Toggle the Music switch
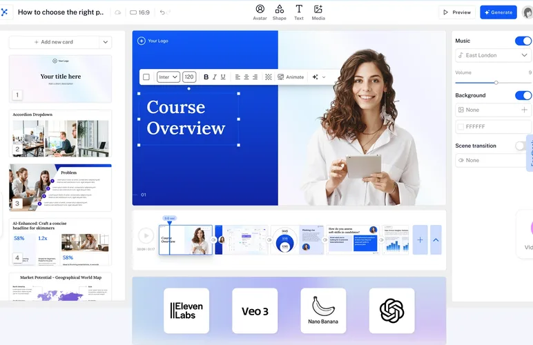The image size is (533, 345). pyautogui.click(x=523, y=41)
